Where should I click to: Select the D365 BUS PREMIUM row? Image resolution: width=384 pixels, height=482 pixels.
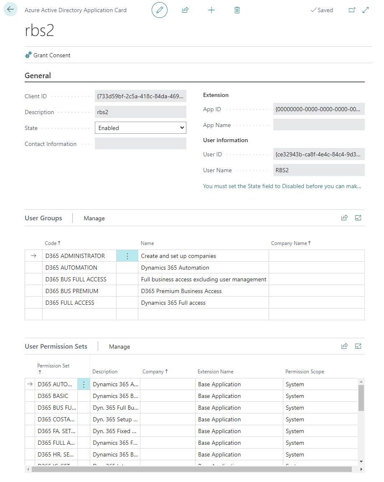click(x=194, y=291)
